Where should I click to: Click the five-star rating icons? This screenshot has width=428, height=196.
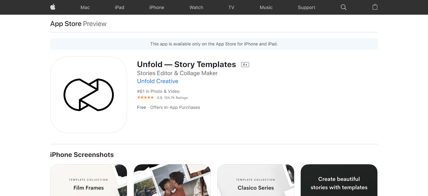click(145, 97)
